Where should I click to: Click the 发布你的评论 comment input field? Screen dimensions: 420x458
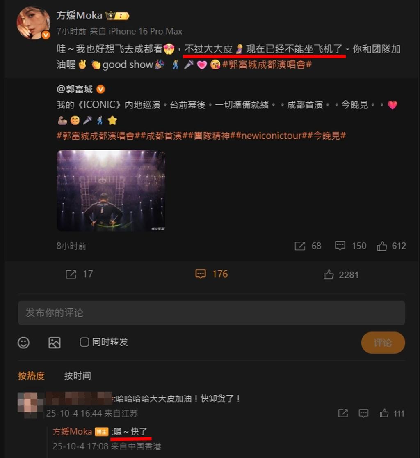point(212,313)
